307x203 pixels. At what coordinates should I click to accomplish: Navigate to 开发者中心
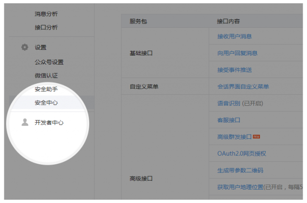[49, 123]
